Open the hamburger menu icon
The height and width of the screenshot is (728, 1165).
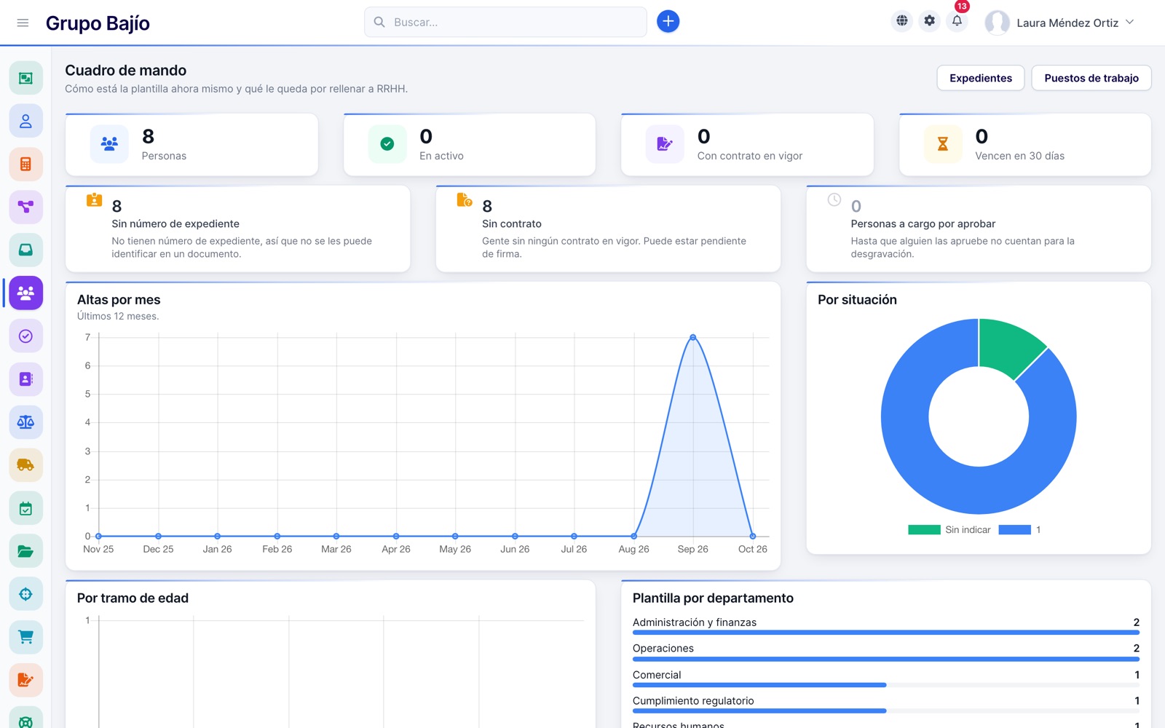pos(23,23)
